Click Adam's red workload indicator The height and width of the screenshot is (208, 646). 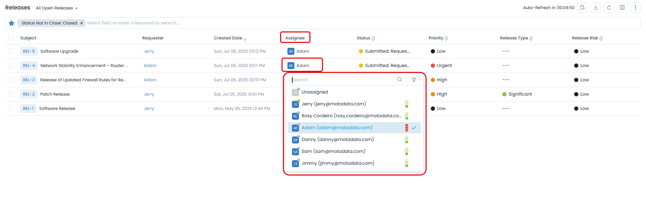[x=406, y=128]
